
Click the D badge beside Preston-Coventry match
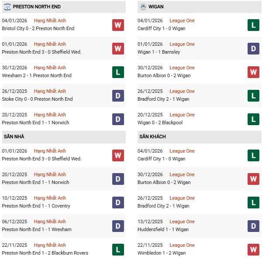pyautogui.click(x=118, y=202)
